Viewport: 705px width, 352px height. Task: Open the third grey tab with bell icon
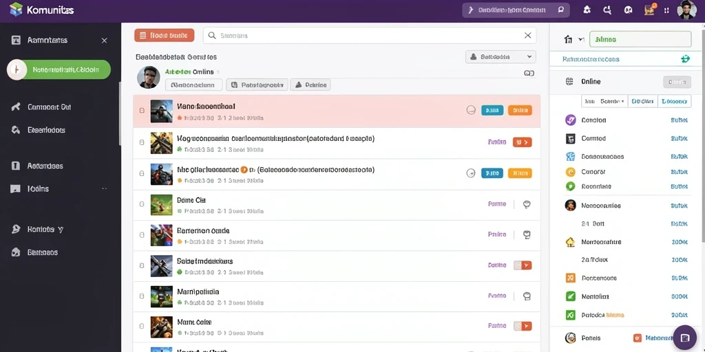[x=311, y=85]
